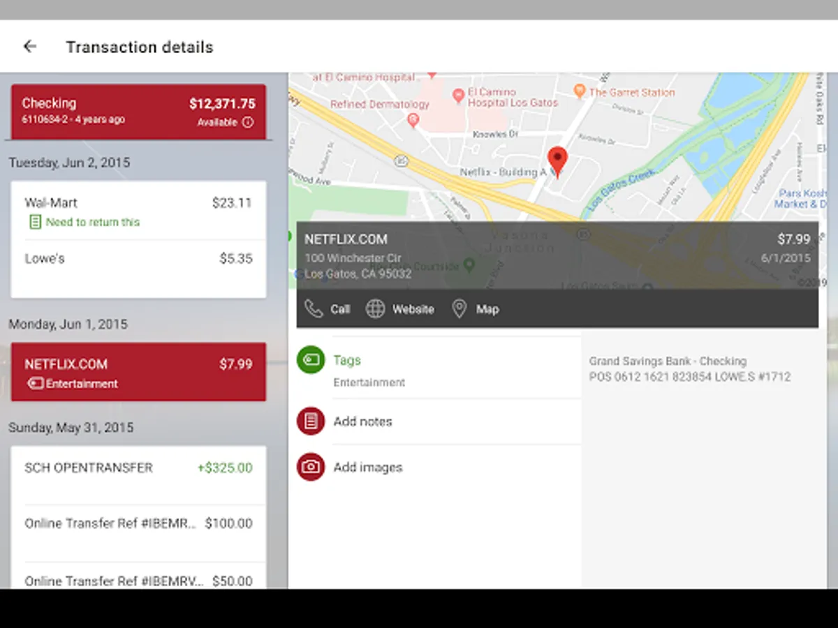Click The Garret Station map marker
Image resolution: width=838 pixels, height=628 pixels.
pyautogui.click(x=579, y=91)
